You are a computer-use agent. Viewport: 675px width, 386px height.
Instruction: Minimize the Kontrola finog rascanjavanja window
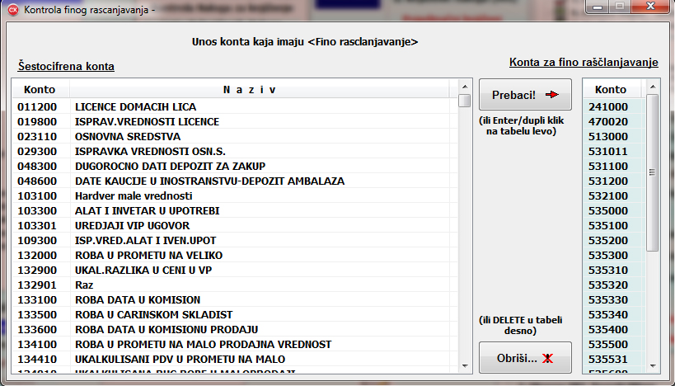pyautogui.click(x=597, y=6)
